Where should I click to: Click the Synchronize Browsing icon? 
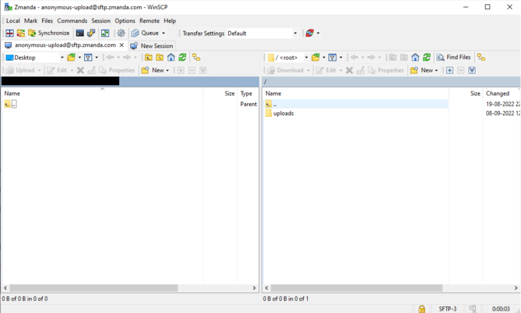coord(20,33)
